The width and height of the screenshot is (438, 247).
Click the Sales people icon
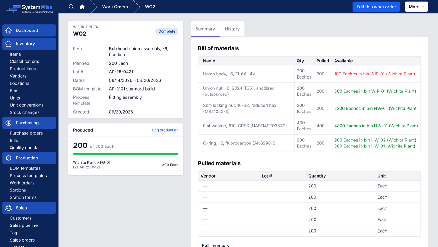pos(9,208)
